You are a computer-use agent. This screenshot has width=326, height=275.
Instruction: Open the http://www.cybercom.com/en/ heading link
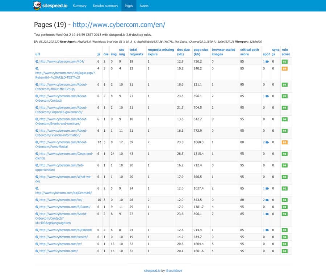[x=119, y=25]
